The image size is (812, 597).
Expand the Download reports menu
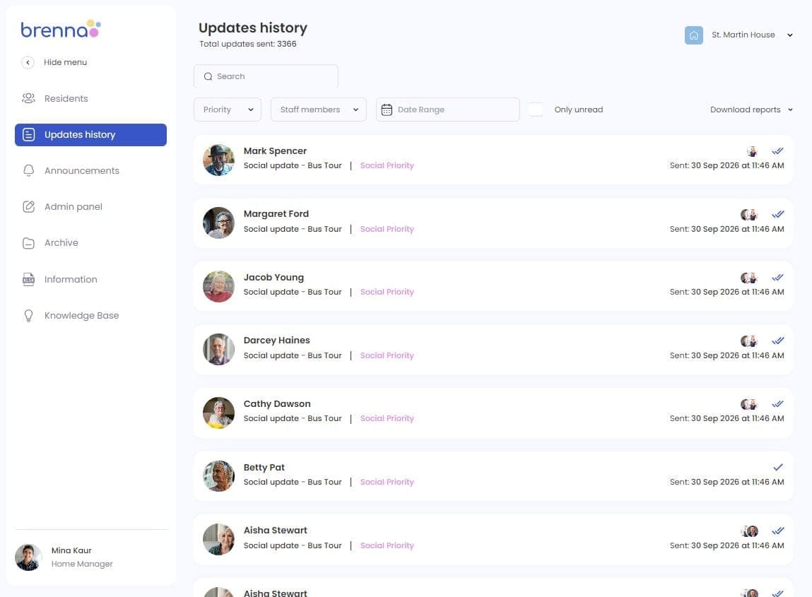(751, 110)
